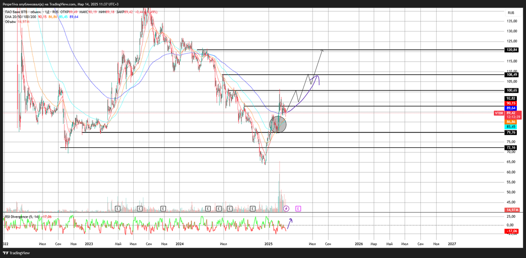526x258 pixels.
Task: Click the 60,00 price scale tick
Action: click(x=511, y=172)
